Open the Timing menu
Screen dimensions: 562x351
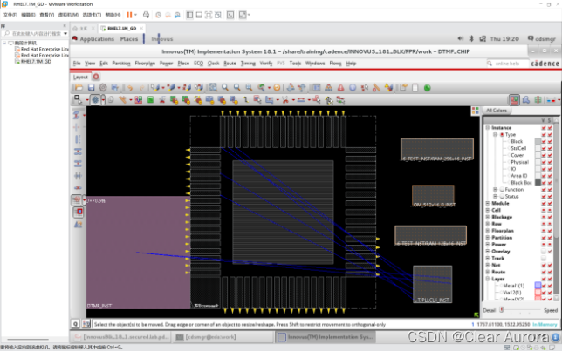(248, 64)
